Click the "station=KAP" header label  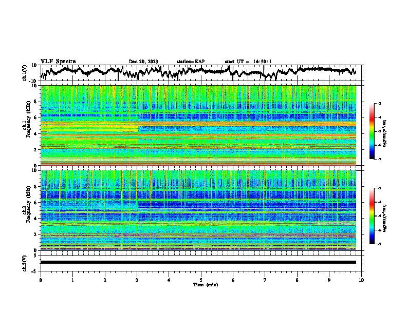[191, 62]
